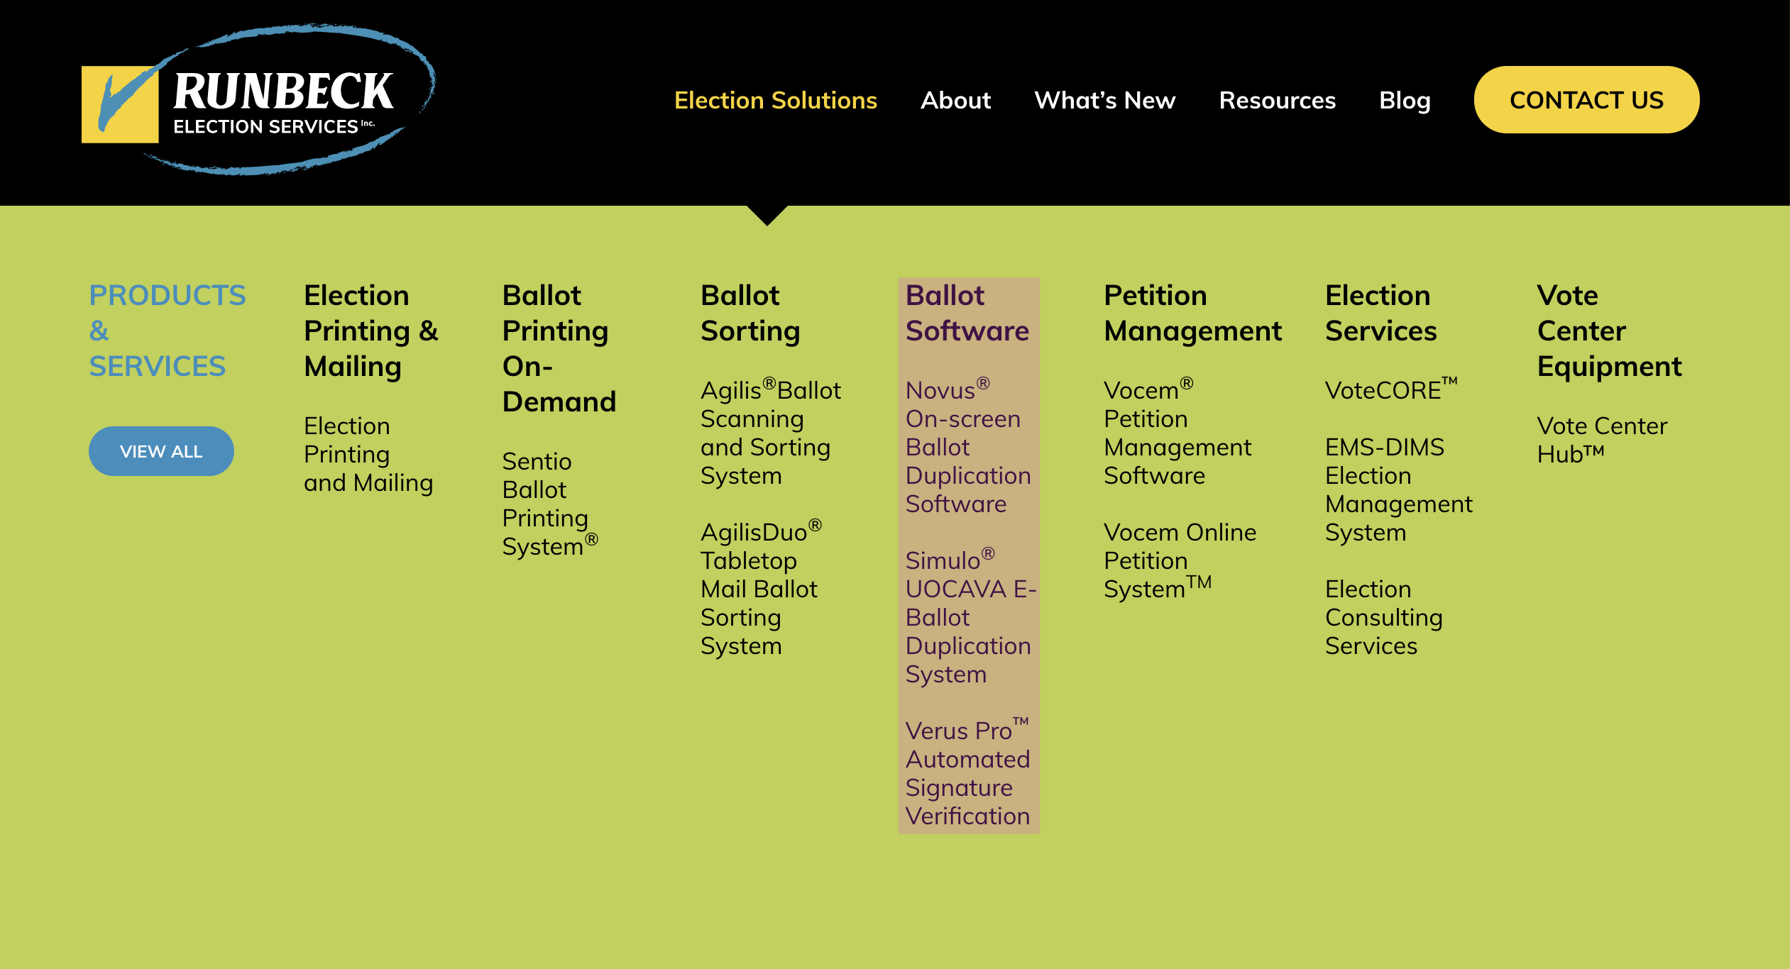This screenshot has height=969, width=1790.
Task: Select Vocem Online Petition System link
Action: click(x=1180, y=560)
